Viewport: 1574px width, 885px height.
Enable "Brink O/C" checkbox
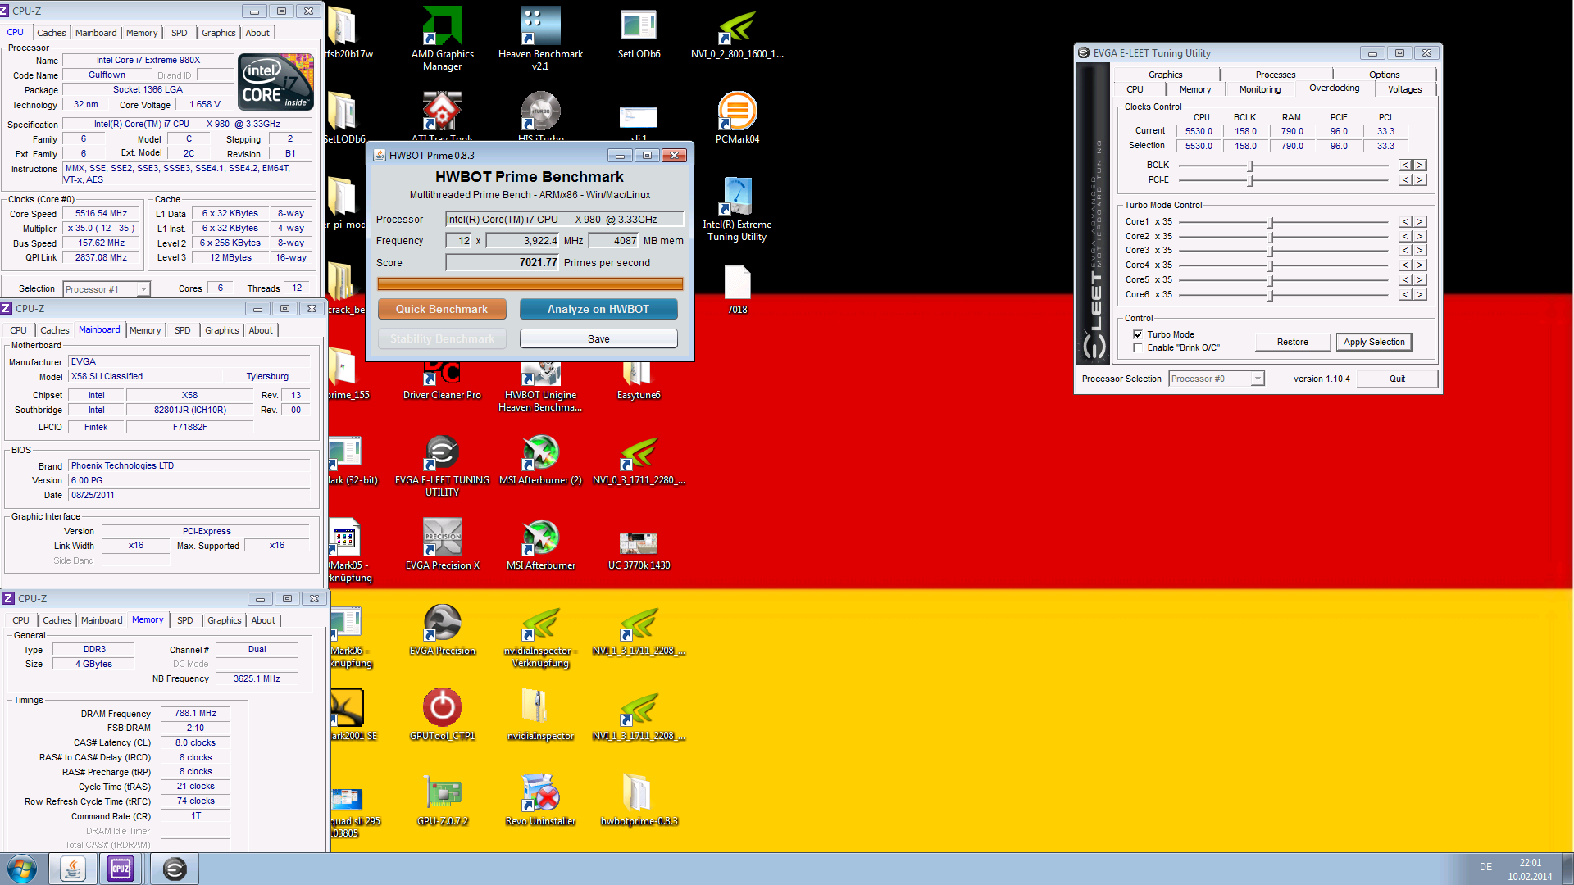[1138, 347]
